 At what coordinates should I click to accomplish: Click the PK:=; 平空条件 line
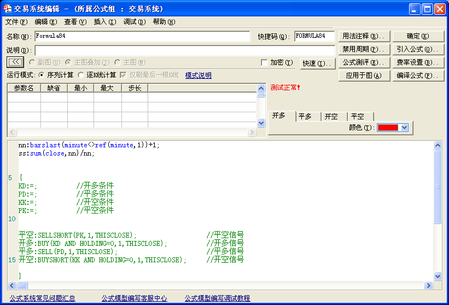click(x=66, y=210)
